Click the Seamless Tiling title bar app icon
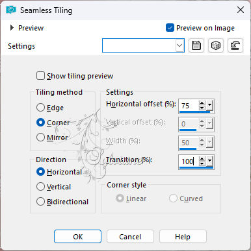This screenshot has height=251, width=251. (11, 10)
